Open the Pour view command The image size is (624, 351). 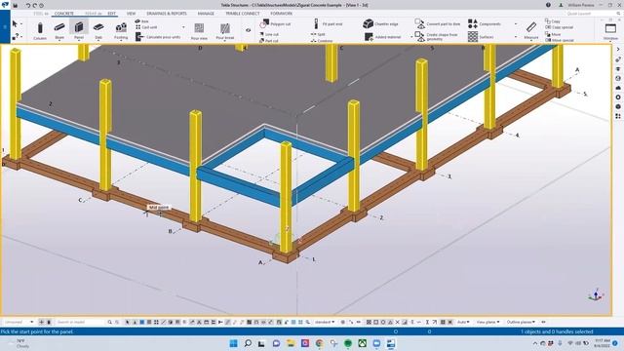(199, 31)
